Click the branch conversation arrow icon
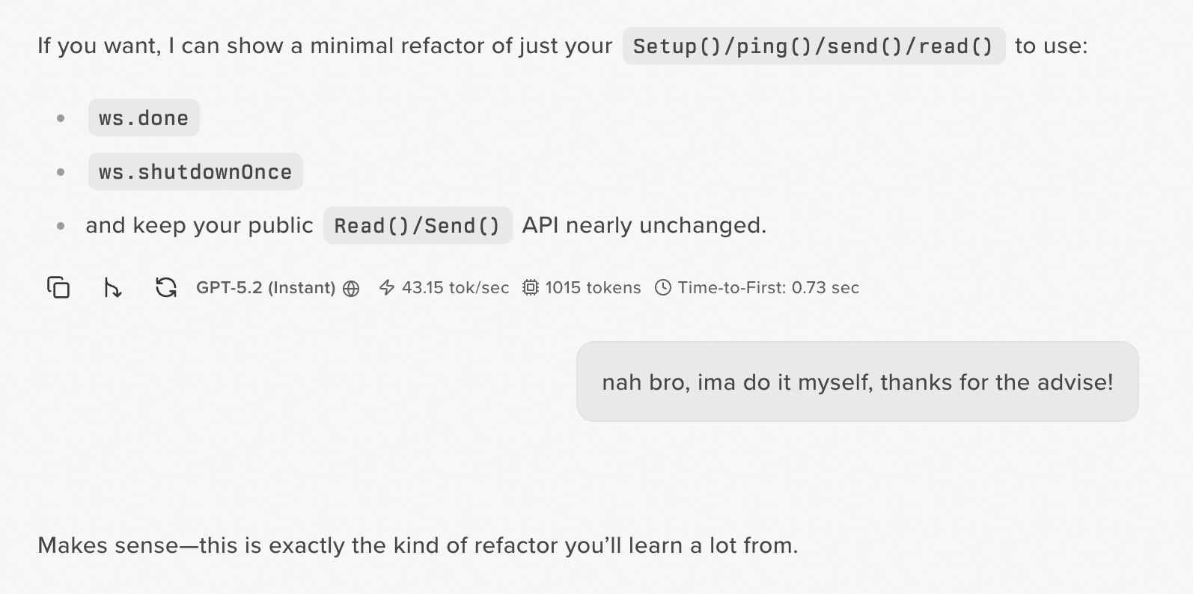1193x594 pixels. (x=112, y=287)
